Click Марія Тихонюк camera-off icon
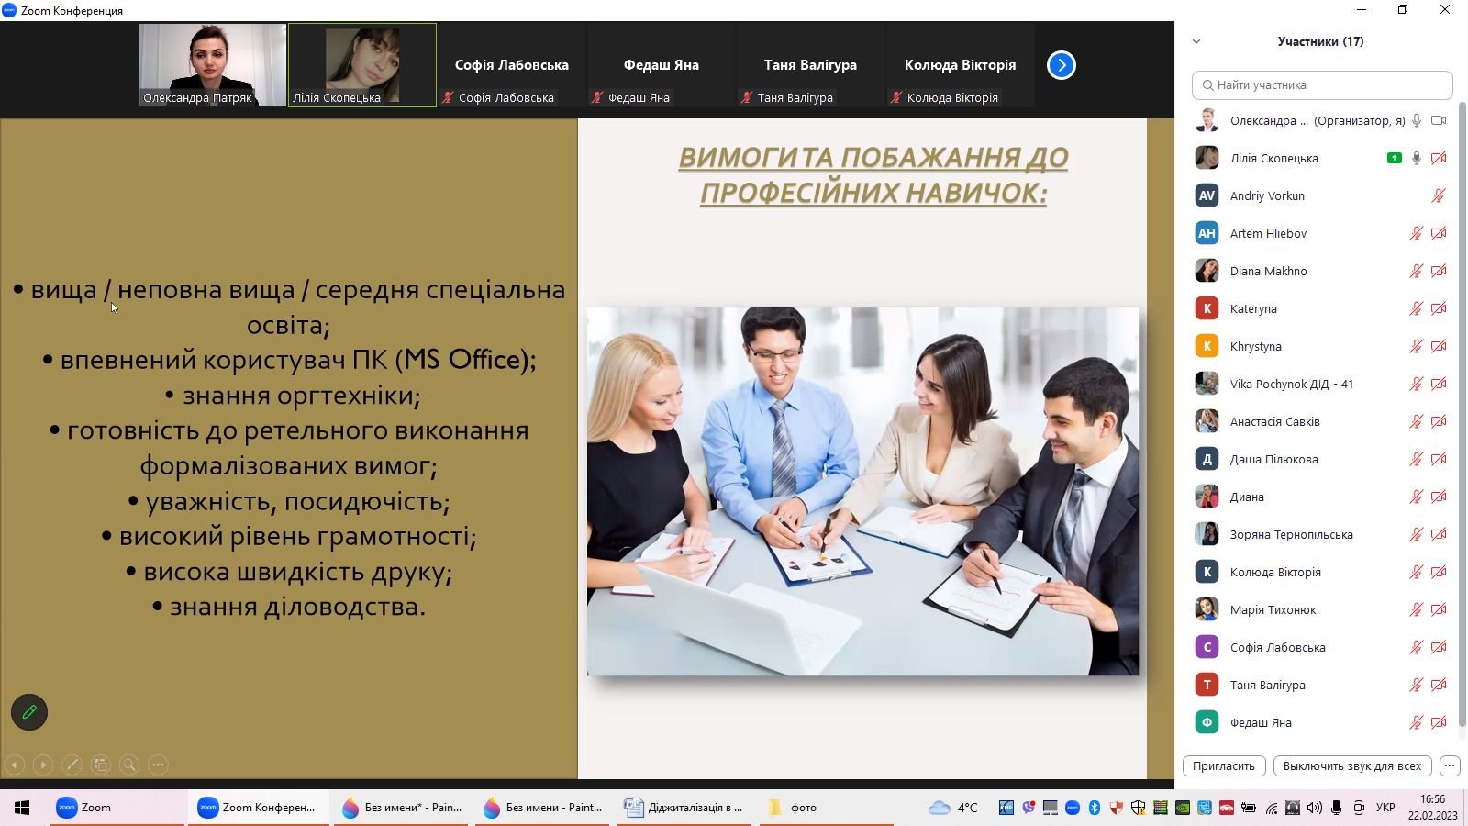 1439,609
